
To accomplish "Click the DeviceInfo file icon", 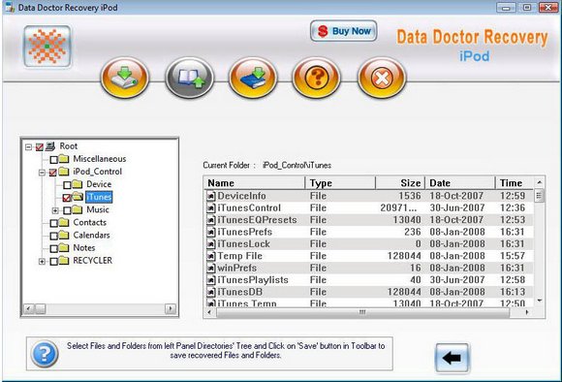I will [x=211, y=196].
